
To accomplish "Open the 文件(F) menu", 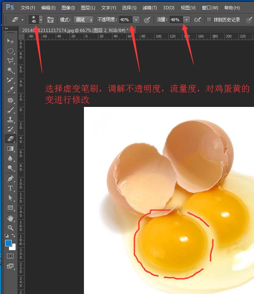I will pos(28,8).
